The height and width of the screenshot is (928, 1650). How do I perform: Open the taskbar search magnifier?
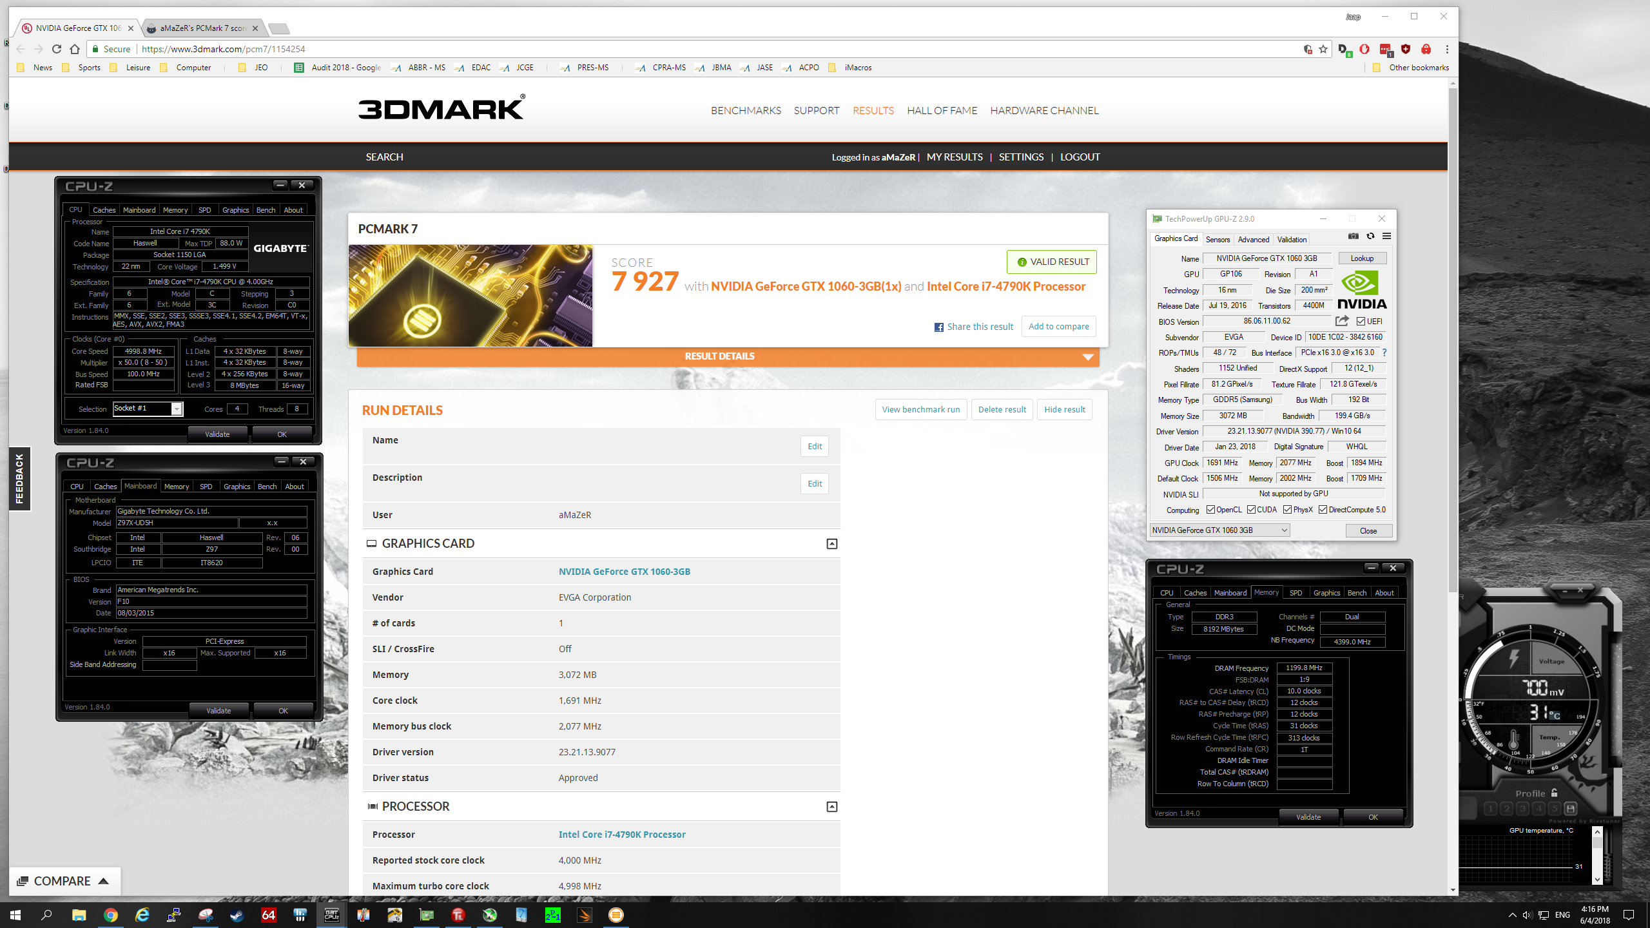46,914
